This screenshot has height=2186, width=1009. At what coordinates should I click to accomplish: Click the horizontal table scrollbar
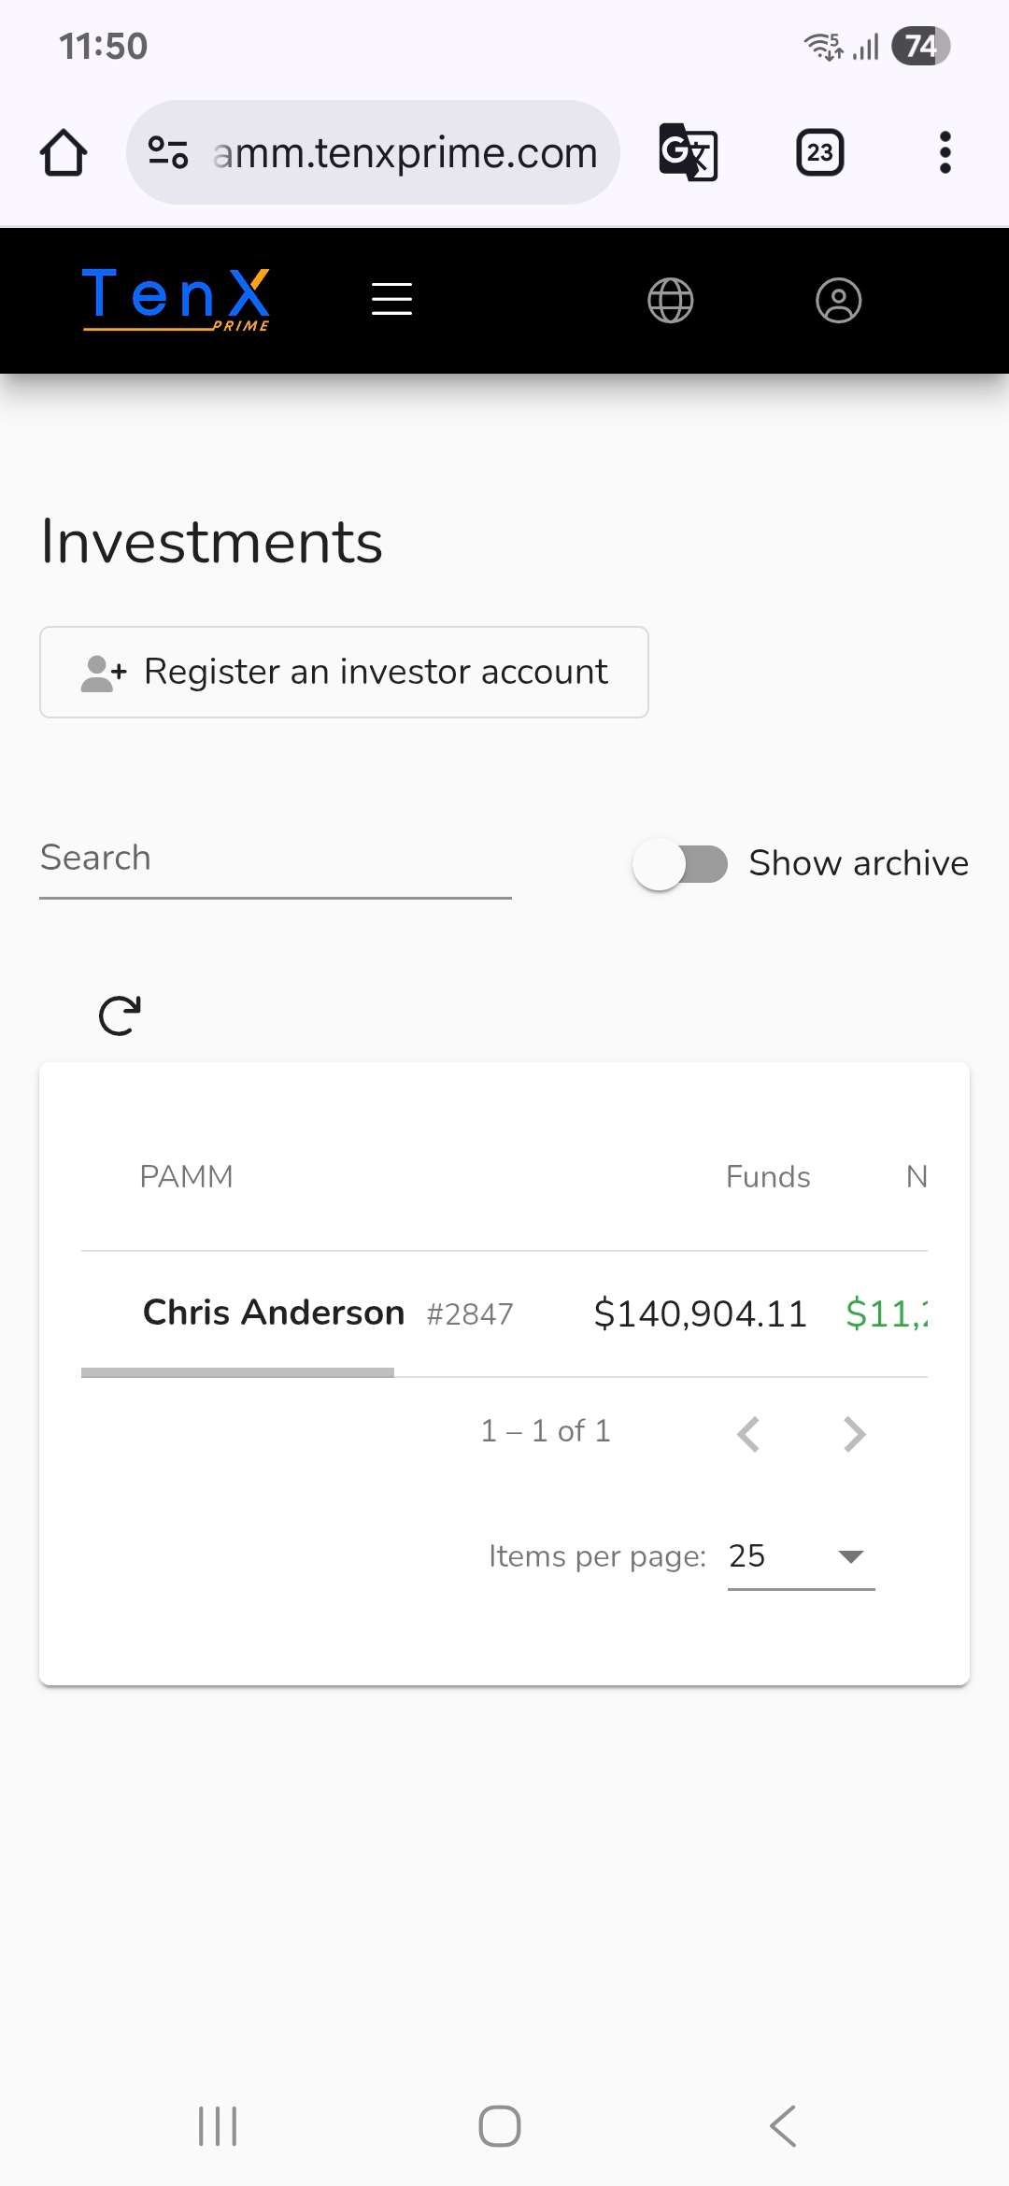237,1372
